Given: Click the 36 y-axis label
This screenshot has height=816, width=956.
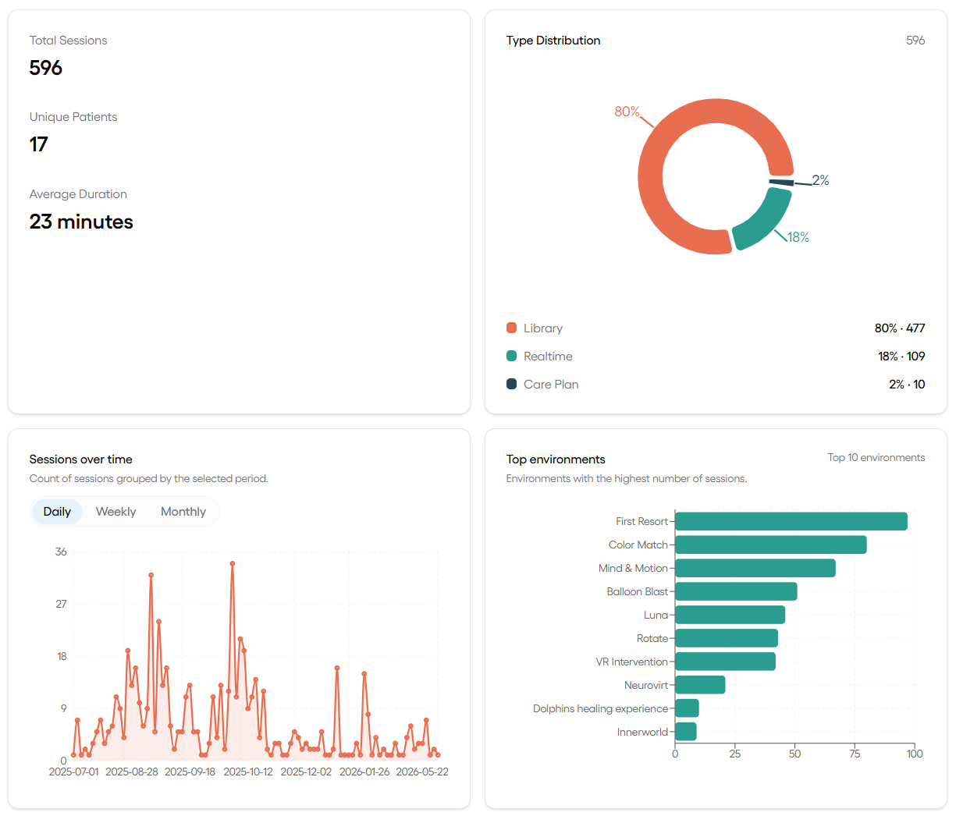Looking at the screenshot, I should (x=61, y=552).
